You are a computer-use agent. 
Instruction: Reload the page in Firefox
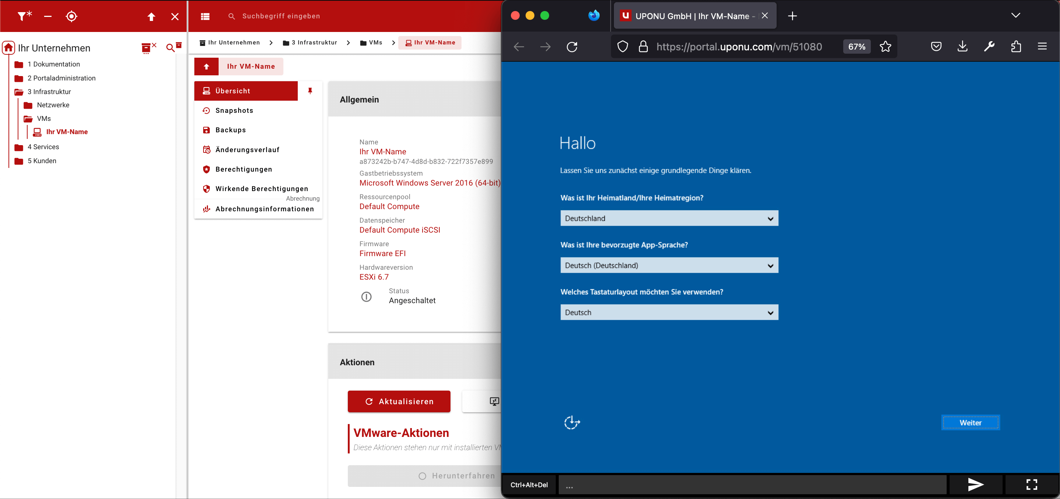click(x=572, y=47)
